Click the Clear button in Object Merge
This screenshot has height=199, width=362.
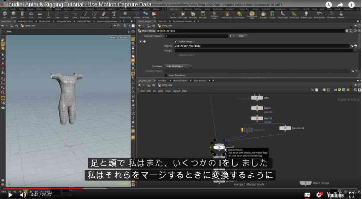(241, 36)
